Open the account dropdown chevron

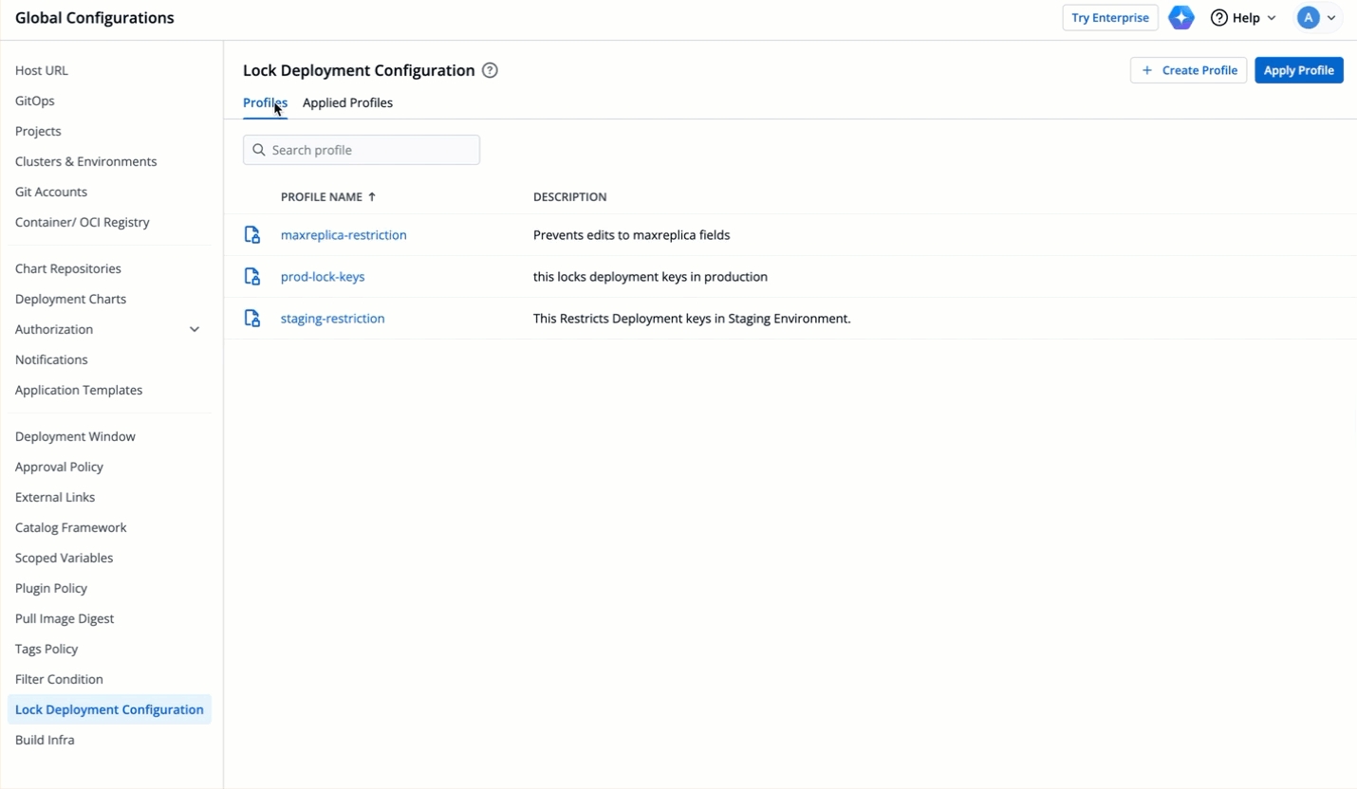1331,18
